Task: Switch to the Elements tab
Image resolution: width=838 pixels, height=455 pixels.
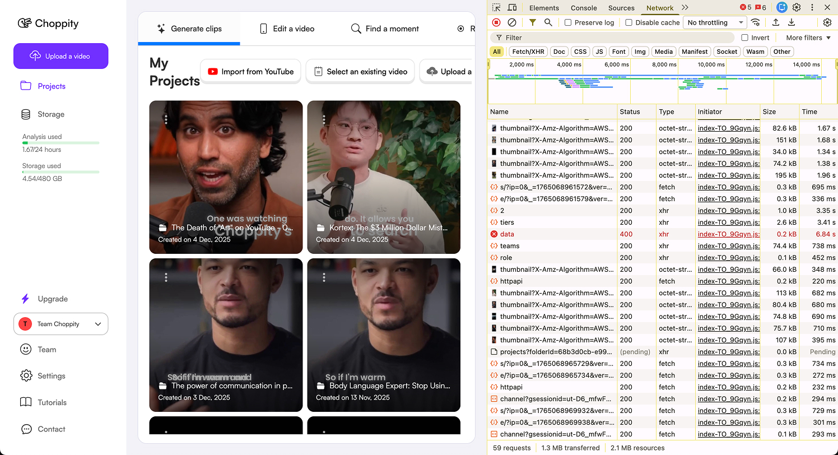Action: [x=544, y=8]
